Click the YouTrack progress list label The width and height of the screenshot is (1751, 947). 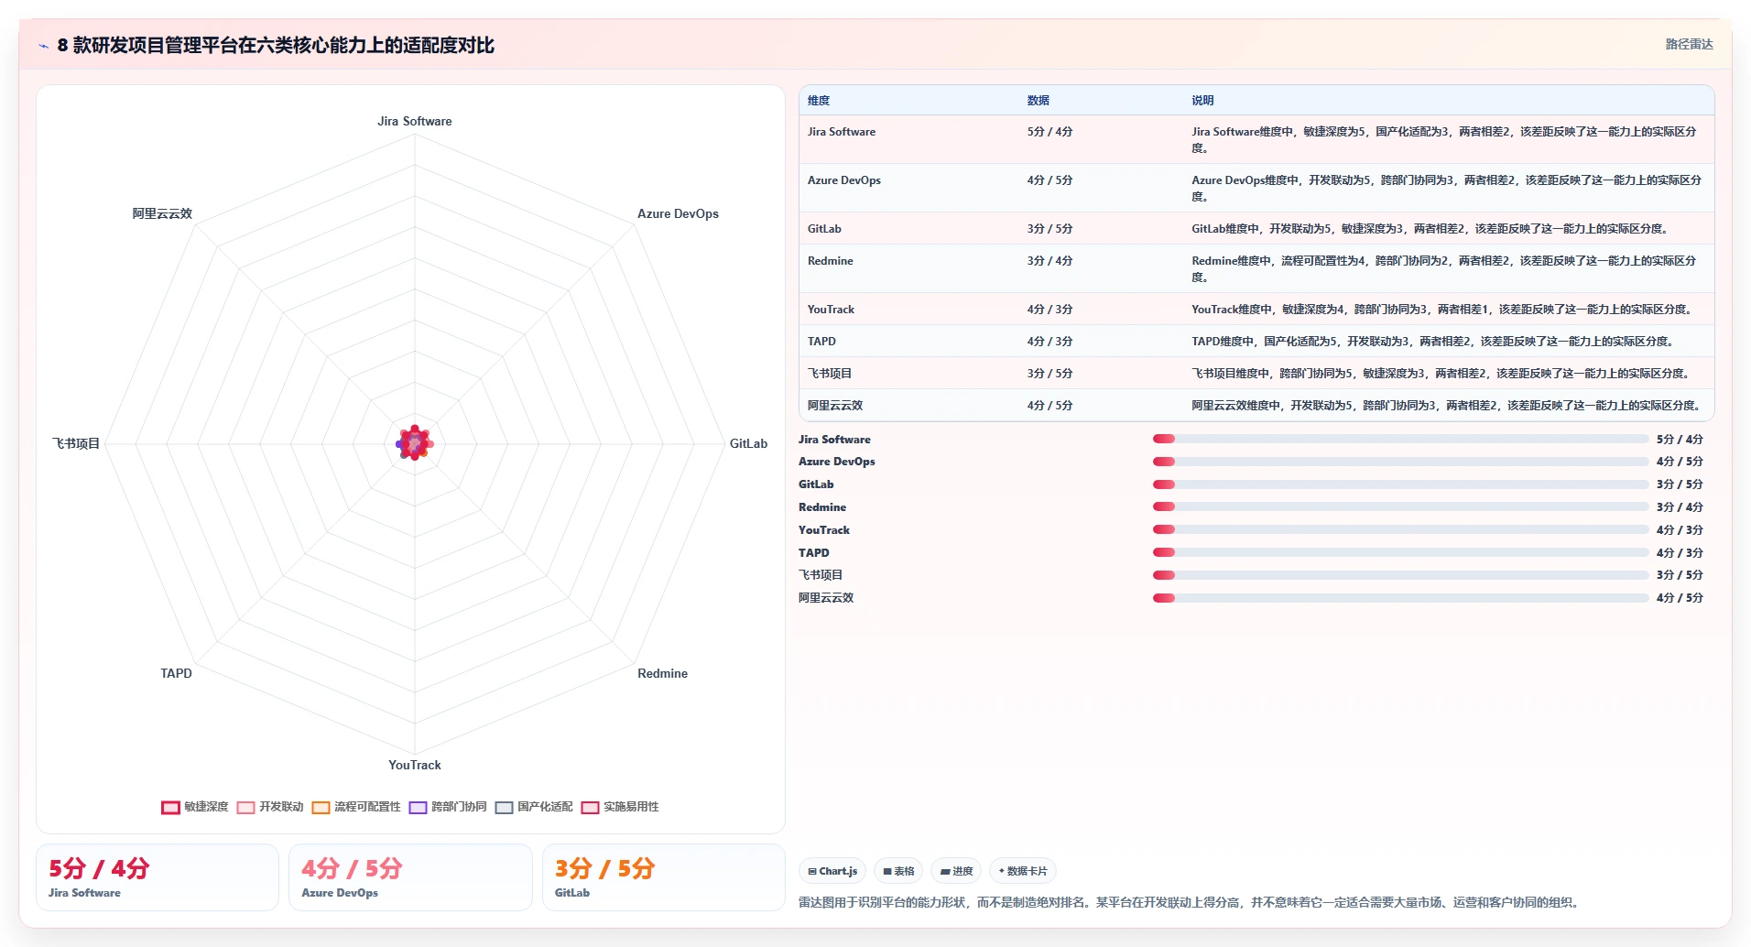(x=824, y=530)
